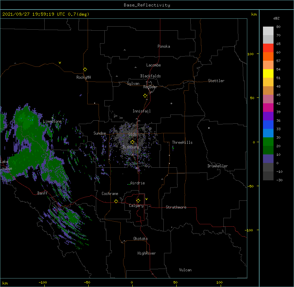Image resolution: width=294 pixels, height=287 pixels.
Task: Click the RedDeer city label
Action: [150, 87]
